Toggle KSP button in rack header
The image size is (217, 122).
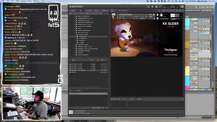tap(177, 11)
